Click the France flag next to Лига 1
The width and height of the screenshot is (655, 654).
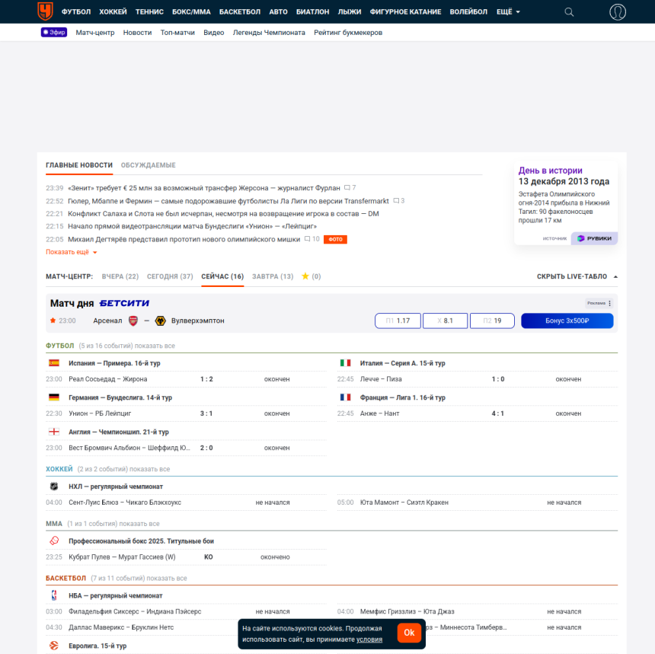point(346,397)
